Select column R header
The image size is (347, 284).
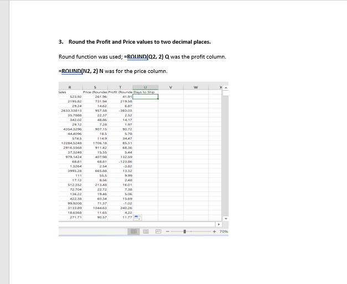pyautogui.click(x=70, y=87)
